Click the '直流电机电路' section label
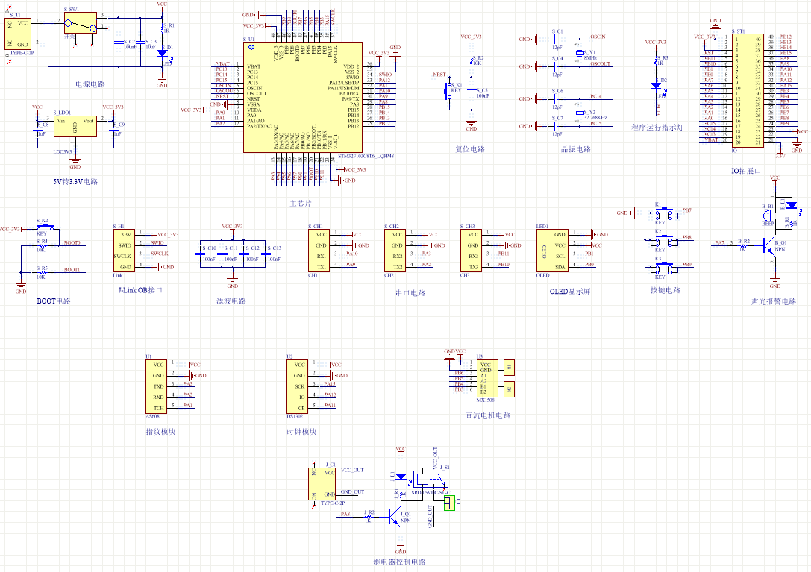The image size is (811, 572). tap(488, 415)
